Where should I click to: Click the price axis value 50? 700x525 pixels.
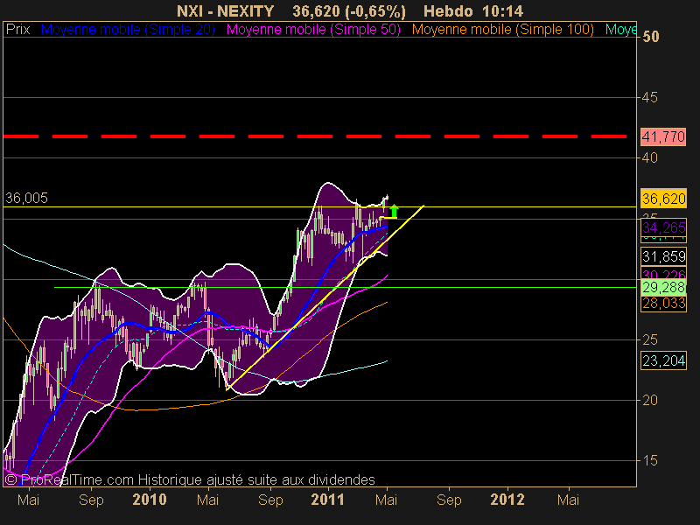[650, 37]
